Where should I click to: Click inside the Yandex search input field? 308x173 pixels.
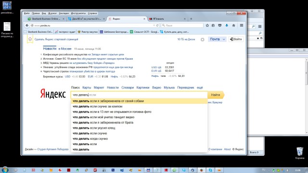click(139, 95)
